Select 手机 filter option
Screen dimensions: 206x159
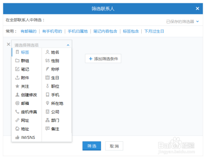click(57, 95)
